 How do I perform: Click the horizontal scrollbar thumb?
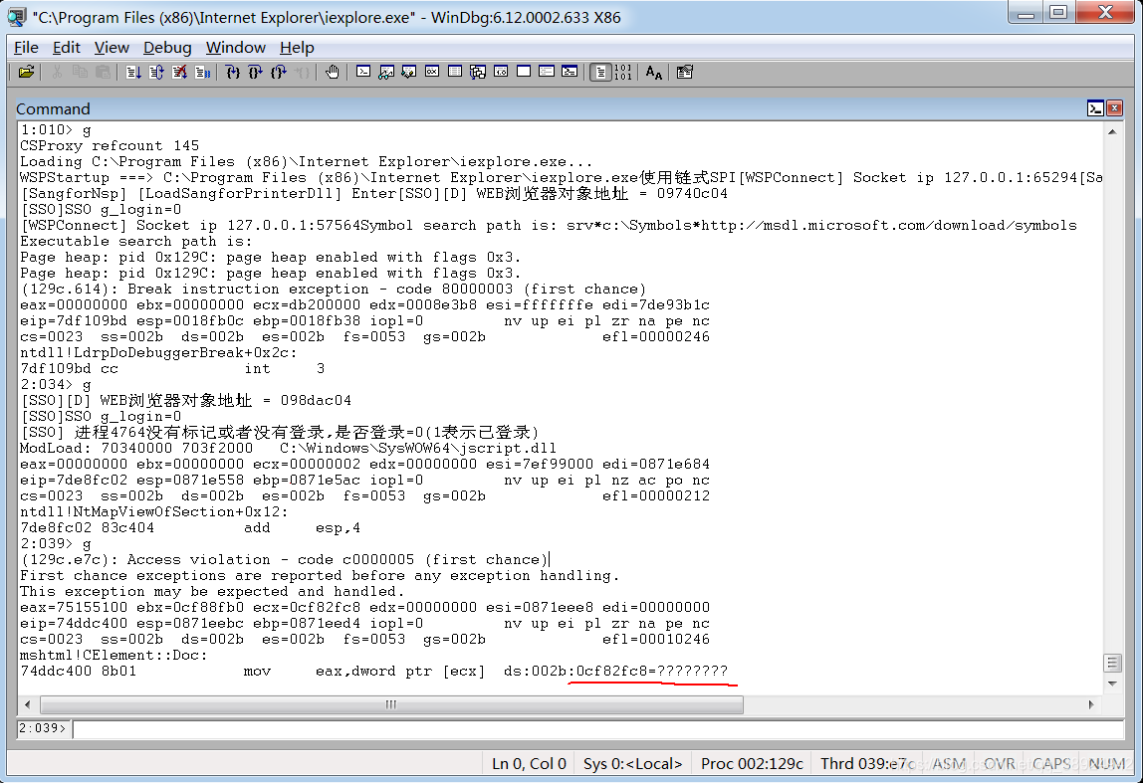pyautogui.click(x=391, y=704)
